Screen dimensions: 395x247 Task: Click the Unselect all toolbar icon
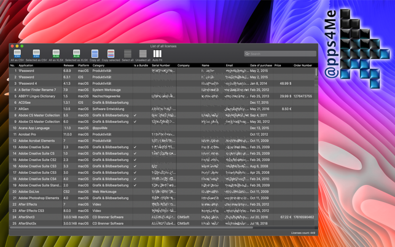click(x=143, y=53)
